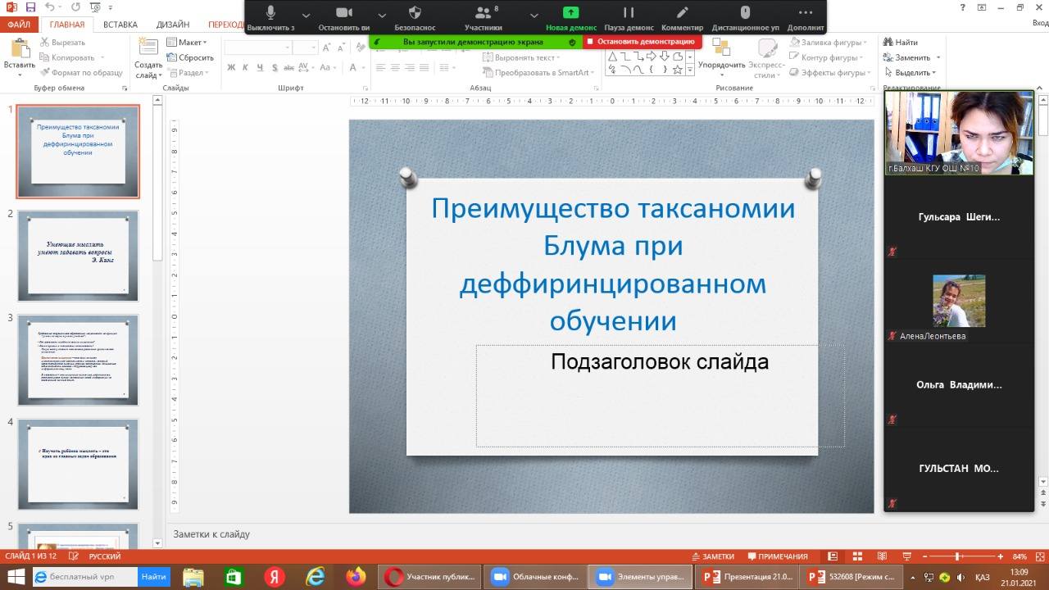
Task: Open the Упорядочить arrange dropdown
Action: pos(722,65)
